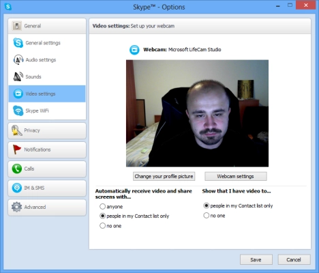Image resolution: width=319 pixels, height=273 pixels.
Task: Open Webcam settings button
Action: (236, 176)
